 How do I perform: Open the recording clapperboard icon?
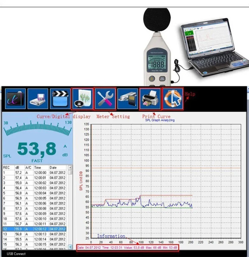(x=60, y=98)
